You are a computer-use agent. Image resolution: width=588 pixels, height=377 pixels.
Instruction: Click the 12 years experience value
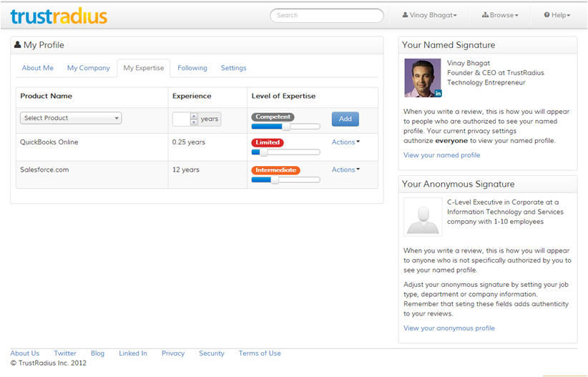(185, 170)
